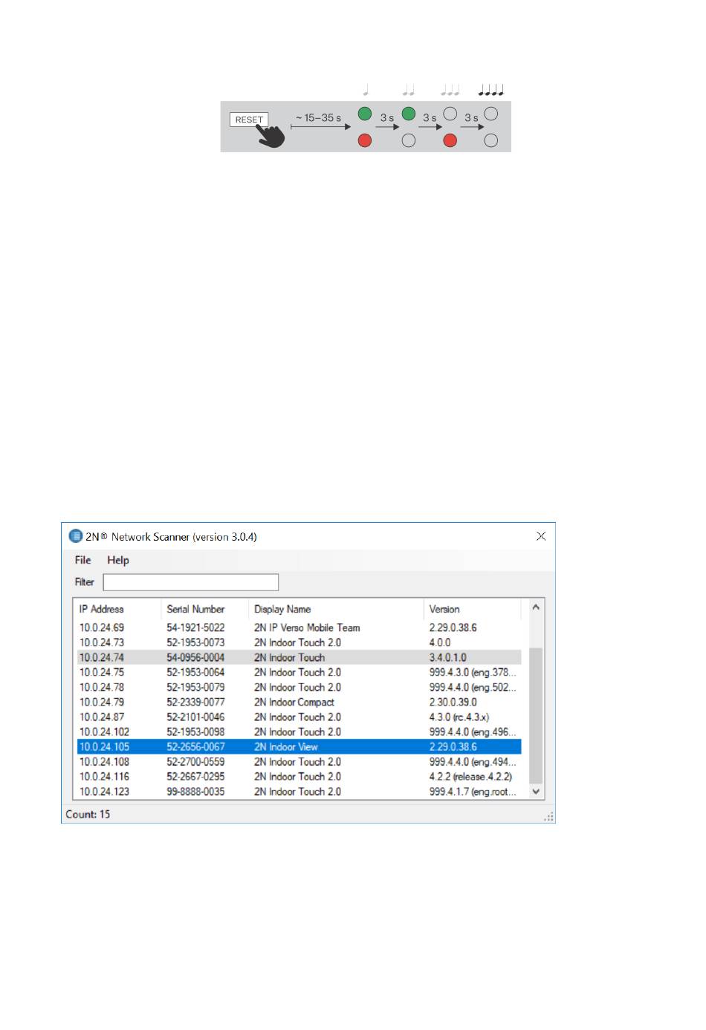
Task: Click the window resize grip in status bar
Action: point(548,816)
